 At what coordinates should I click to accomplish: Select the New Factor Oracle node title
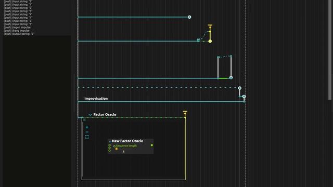pos(127,141)
